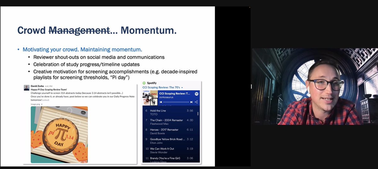This screenshot has height=169, width=378.
Task: Click the 'Celebration of study progress/timeline updates' bullet
Action: pyautogui.click(x=86, y=64)
